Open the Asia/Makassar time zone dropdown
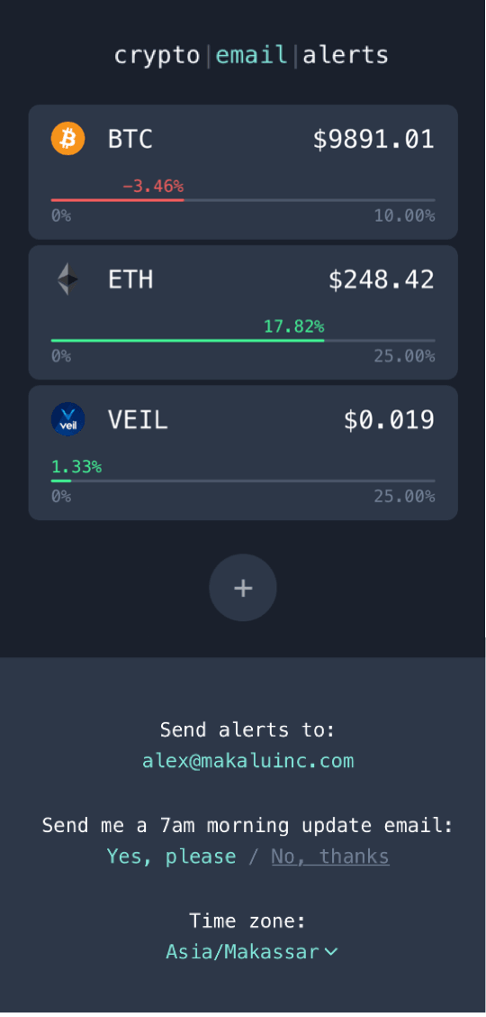 click(252, 951)
